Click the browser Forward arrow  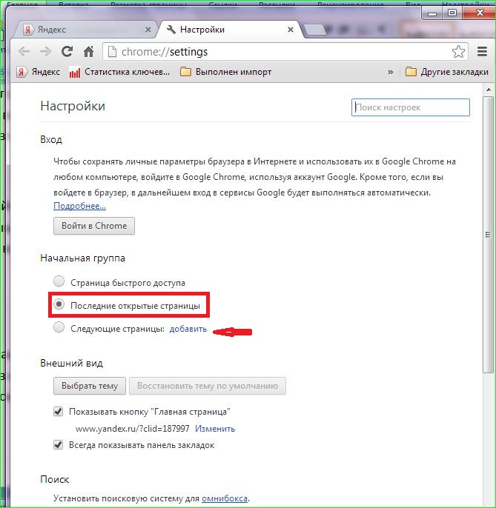point(45,52)
